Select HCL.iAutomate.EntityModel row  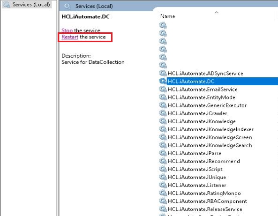coord(202,97)
